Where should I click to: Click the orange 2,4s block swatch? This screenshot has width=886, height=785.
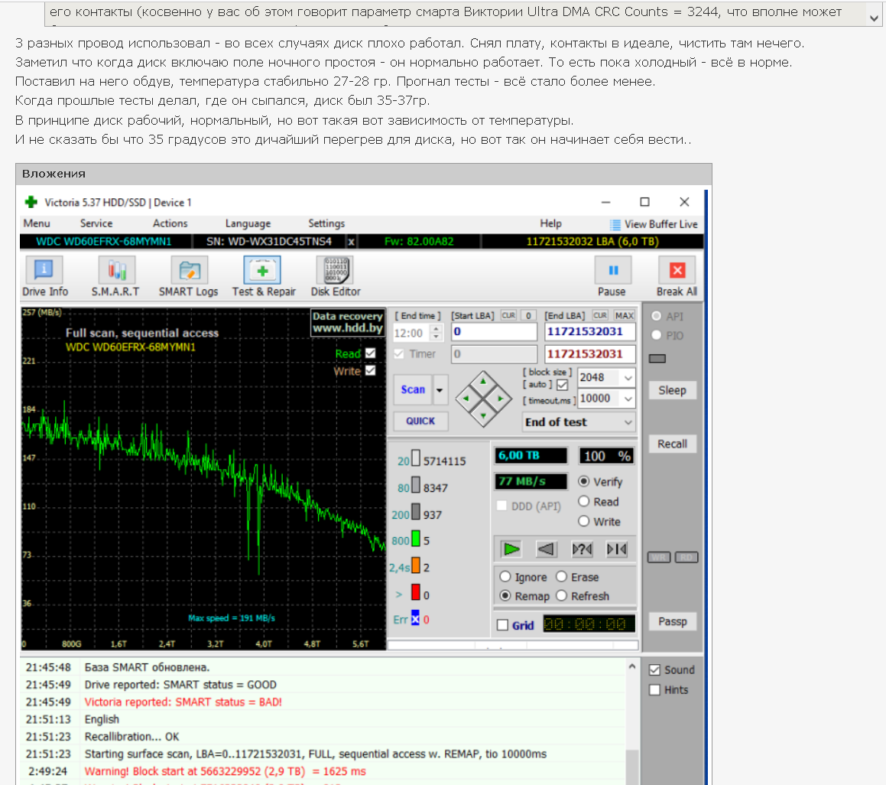coord(416,565)
